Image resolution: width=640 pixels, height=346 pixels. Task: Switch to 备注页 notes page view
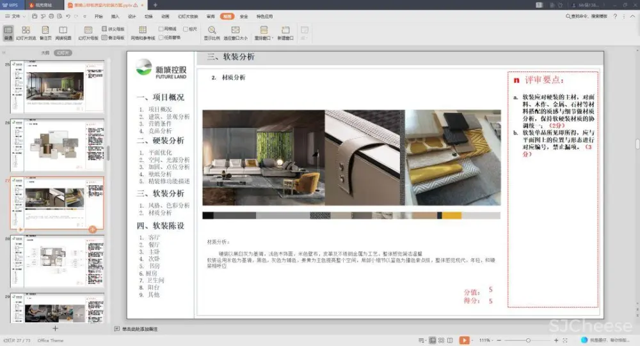tap(45, 33)
